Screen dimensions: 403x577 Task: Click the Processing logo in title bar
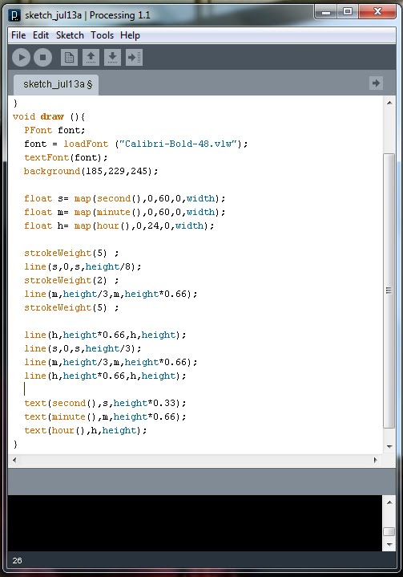coord(14,15)
